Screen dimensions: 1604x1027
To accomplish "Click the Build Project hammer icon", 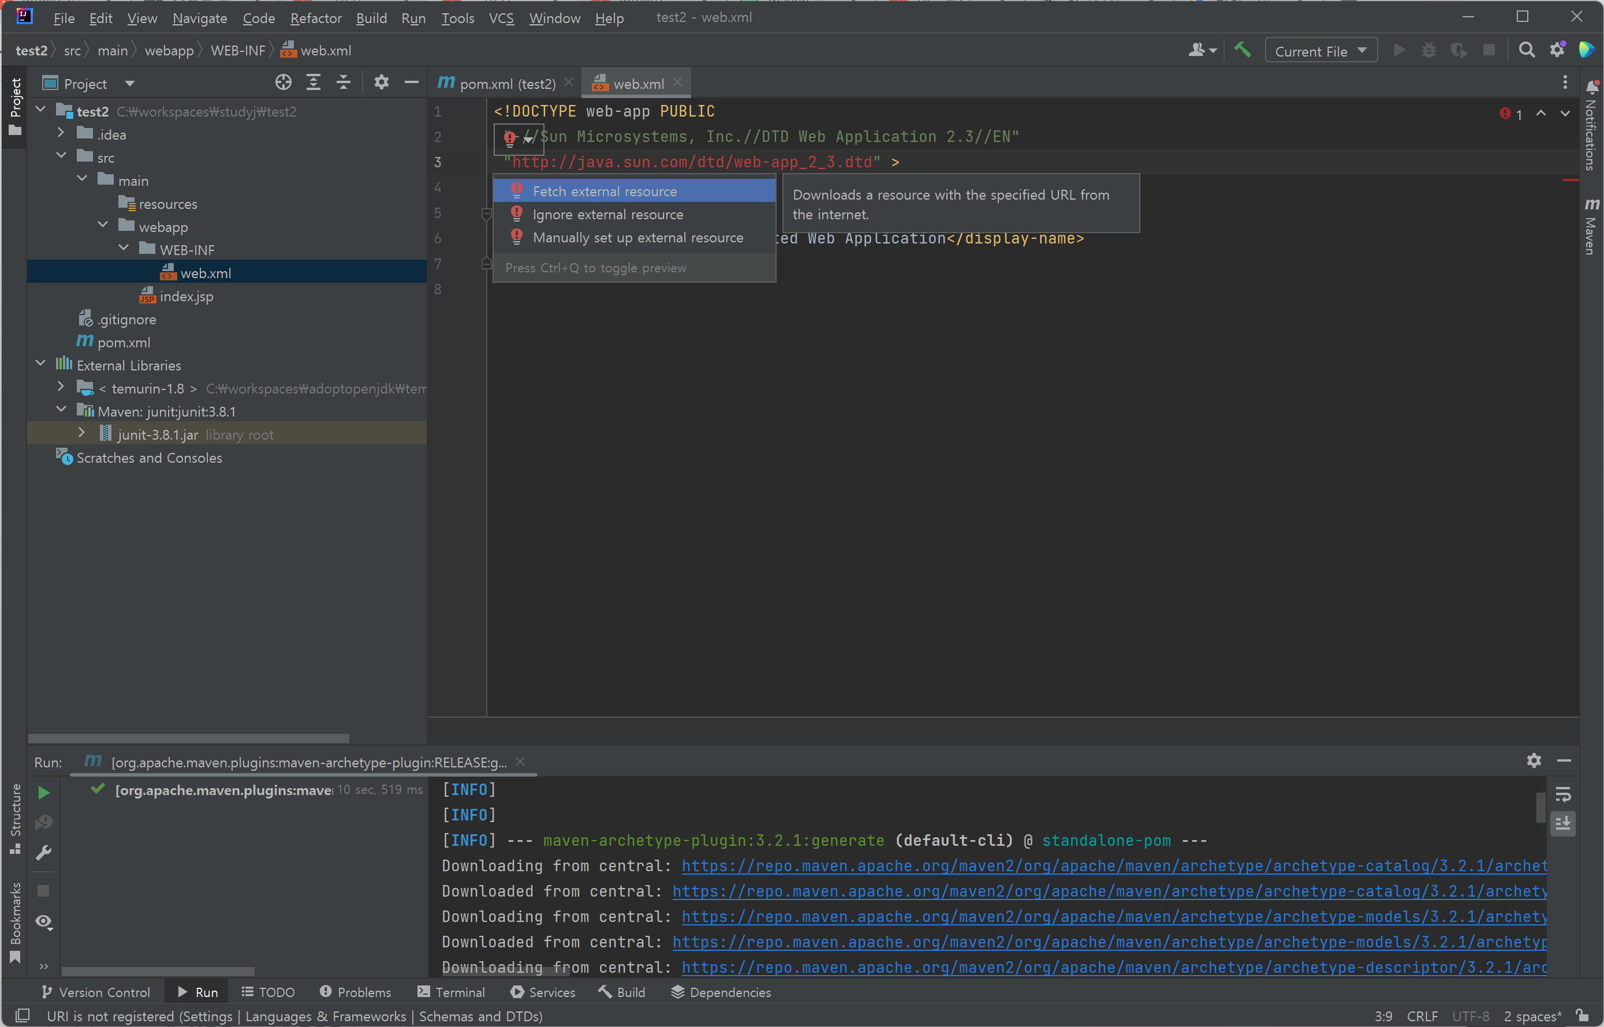I will (1242, 50).
